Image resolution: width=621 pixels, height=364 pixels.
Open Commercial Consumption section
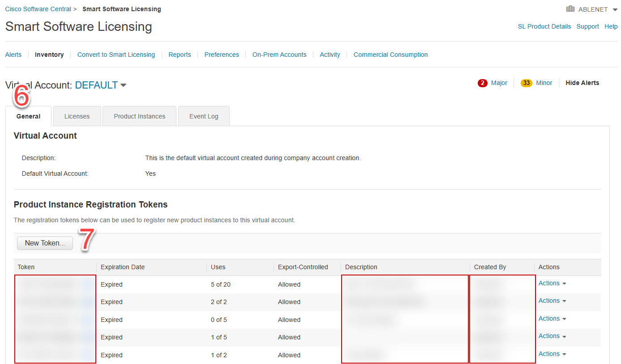(390, 55)
